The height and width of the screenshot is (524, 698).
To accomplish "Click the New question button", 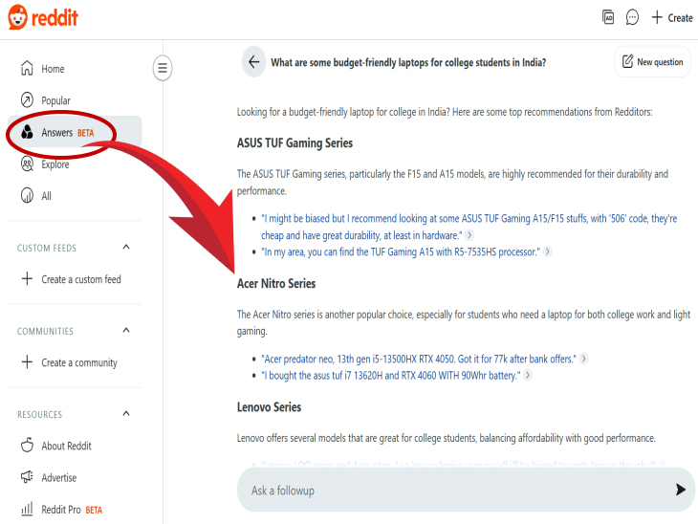I will point(652,62).
